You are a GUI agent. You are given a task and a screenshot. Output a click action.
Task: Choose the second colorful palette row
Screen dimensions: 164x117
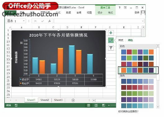pos(137,58)
